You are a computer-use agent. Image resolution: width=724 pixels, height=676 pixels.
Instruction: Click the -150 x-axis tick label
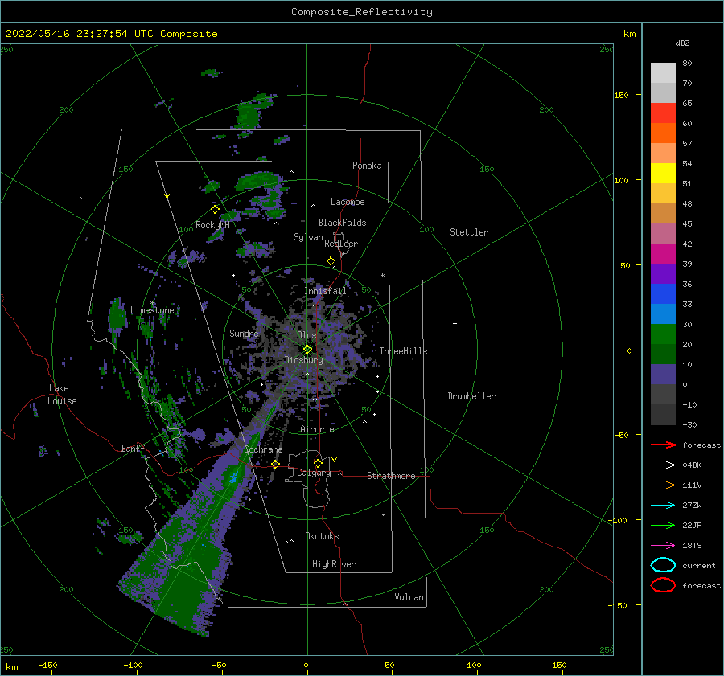tap(47, 665)
